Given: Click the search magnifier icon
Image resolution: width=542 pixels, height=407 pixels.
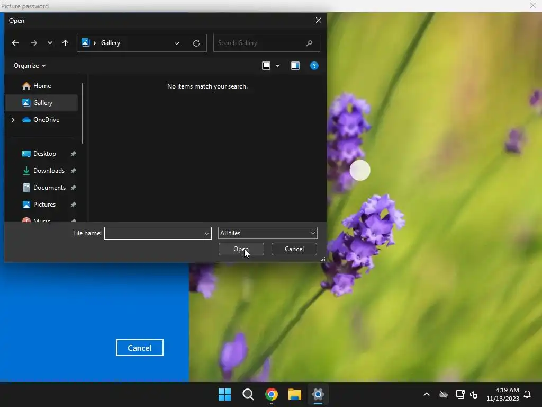Looking at the screenshot, I should (x=309, y=43).
